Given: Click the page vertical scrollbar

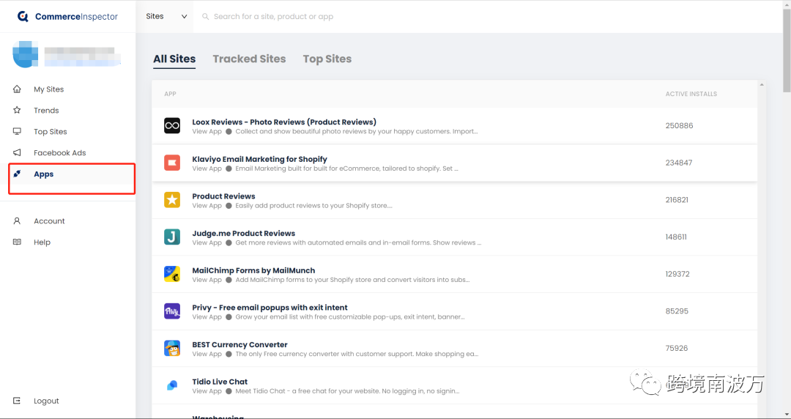Looking at the screenshot, I should click(787, 51).
